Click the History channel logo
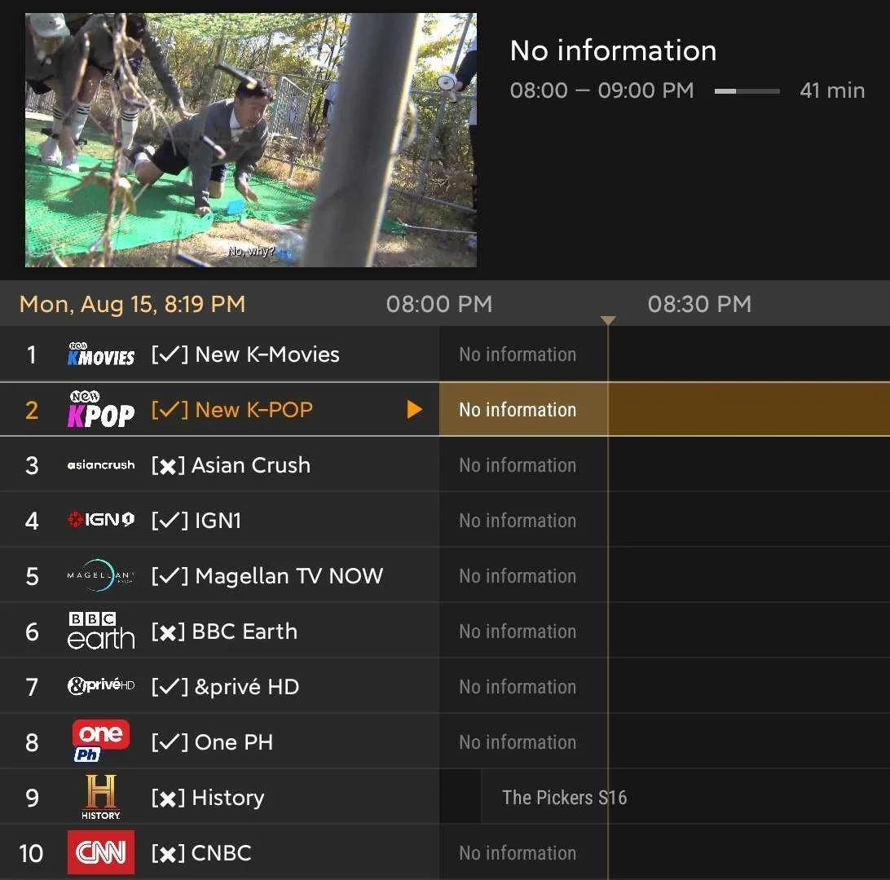 (101, 797)
